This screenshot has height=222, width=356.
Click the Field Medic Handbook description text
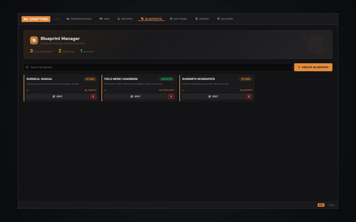click(x=133, y=84)
